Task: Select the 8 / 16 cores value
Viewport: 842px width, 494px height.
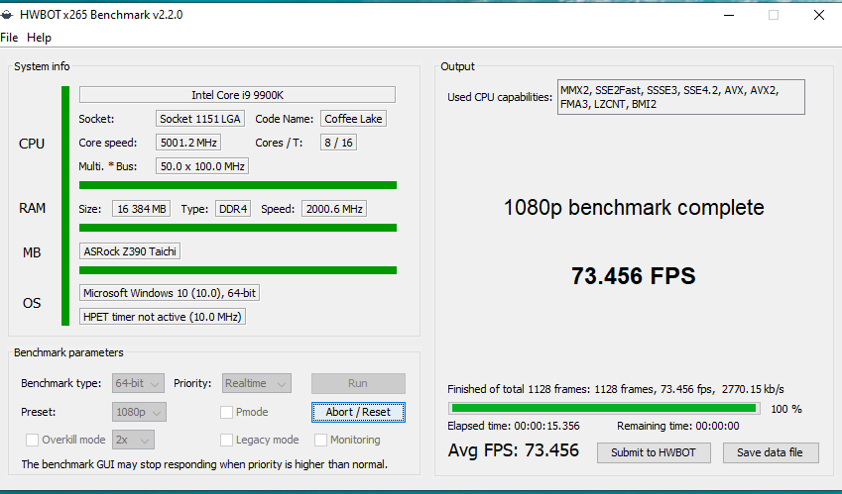Action: 339,143
